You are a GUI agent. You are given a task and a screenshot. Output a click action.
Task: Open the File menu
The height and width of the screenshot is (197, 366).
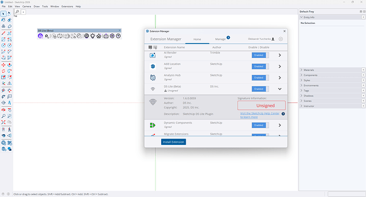click(x=4, y=6)
